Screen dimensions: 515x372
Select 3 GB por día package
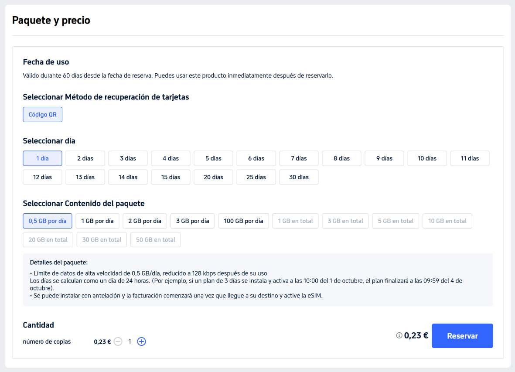[192, 221]
